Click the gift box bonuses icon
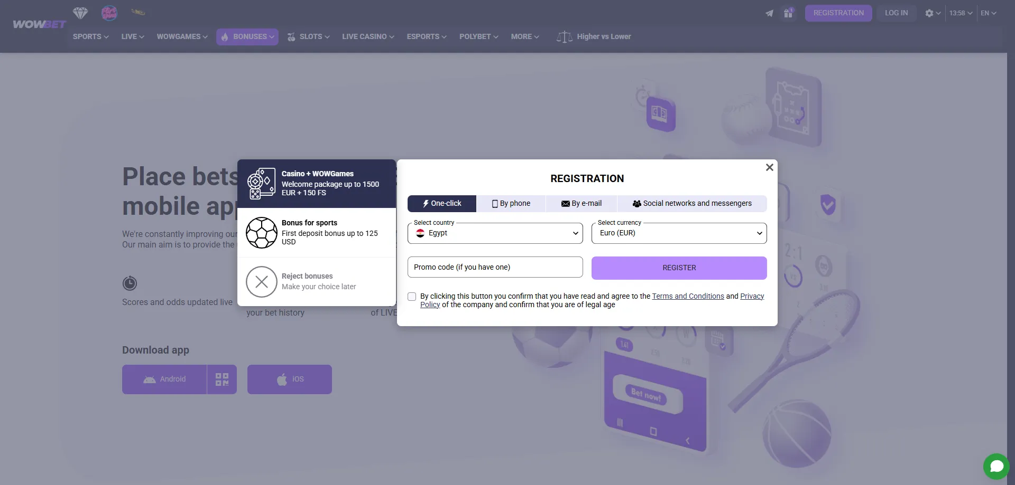 (x=788, y=13)
